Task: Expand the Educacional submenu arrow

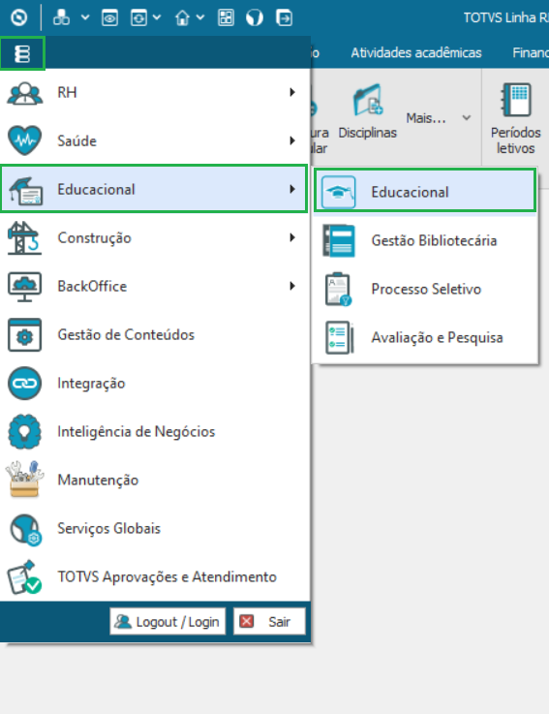Action: (x=292, y=189)
